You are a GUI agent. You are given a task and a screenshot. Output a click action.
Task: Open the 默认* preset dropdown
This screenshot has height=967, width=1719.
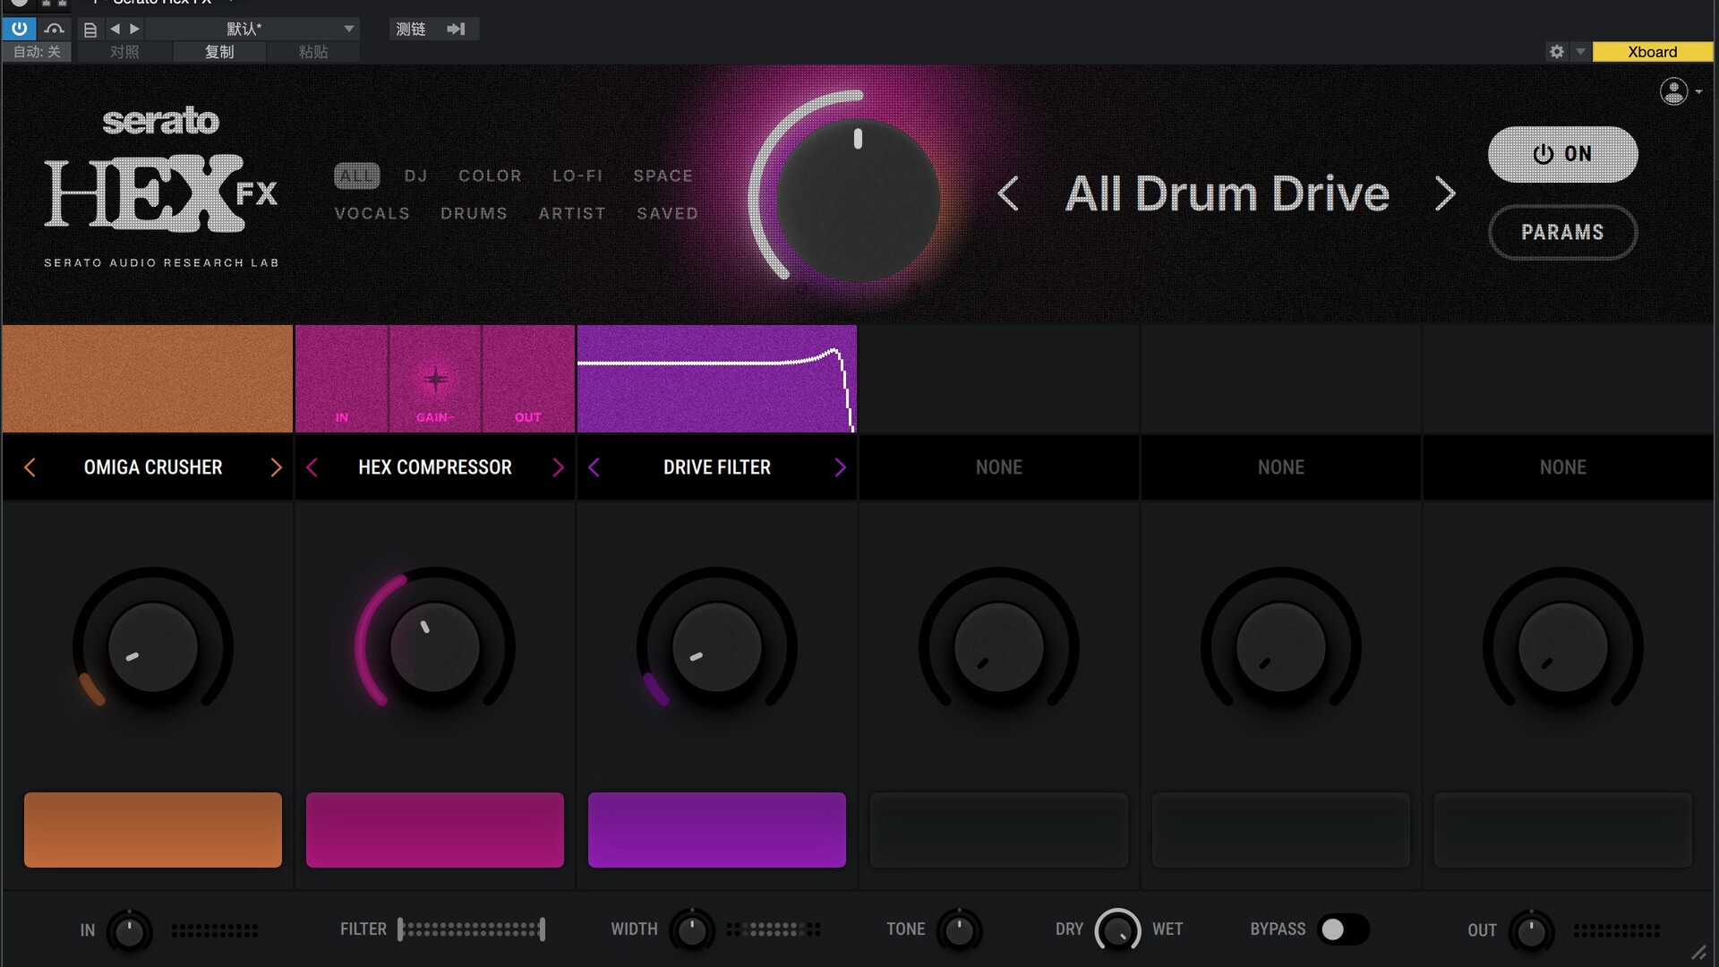(252, 30)
